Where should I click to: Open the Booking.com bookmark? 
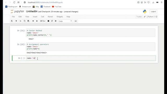coord(11,7)
